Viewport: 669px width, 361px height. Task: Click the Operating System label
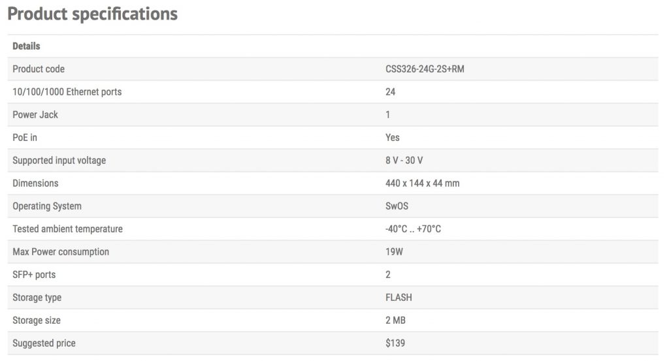click(x=47, y=206)
